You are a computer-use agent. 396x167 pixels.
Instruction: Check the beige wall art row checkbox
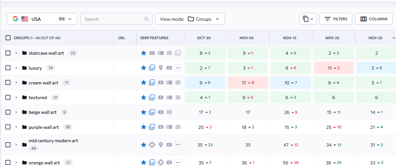8,112
